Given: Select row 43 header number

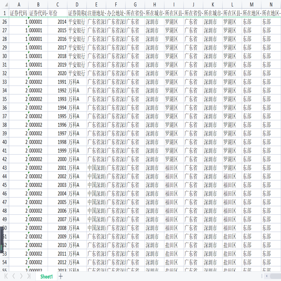Looking at the screenshot, I should pos(4,168).
